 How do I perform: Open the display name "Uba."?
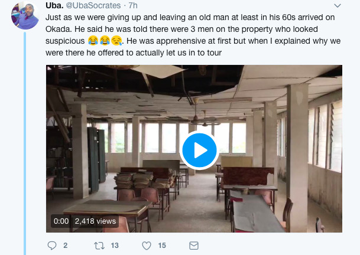pyautogui.click(x=55, y=5)
